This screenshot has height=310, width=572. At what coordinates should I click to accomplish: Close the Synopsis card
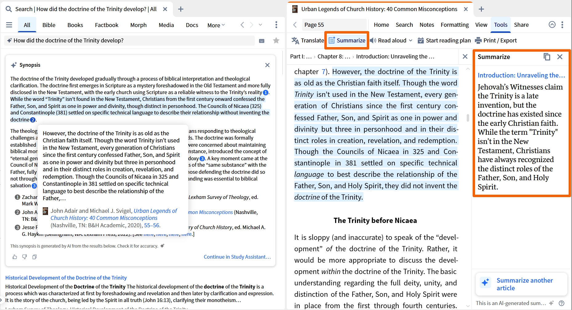click(267, 65)
